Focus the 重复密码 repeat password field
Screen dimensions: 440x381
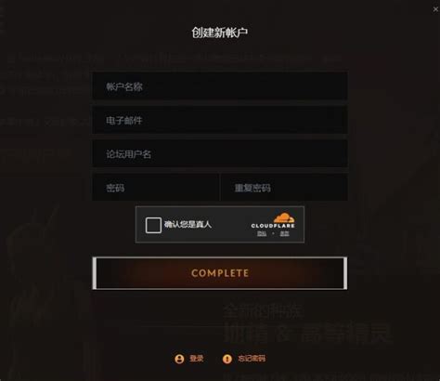[x=284, y=188]
